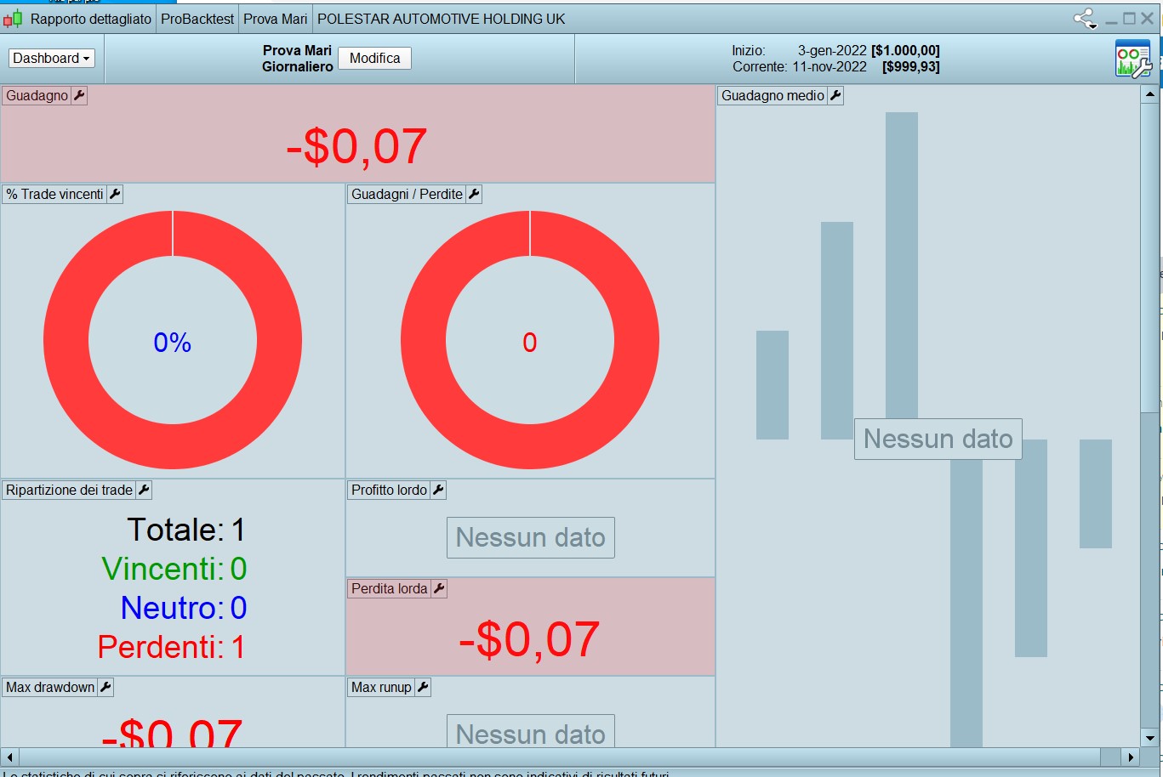Viewport: 1163px width, 777px height.
Task: Click the green Vincenti: 0 line
Action: (x=174, y=569)
